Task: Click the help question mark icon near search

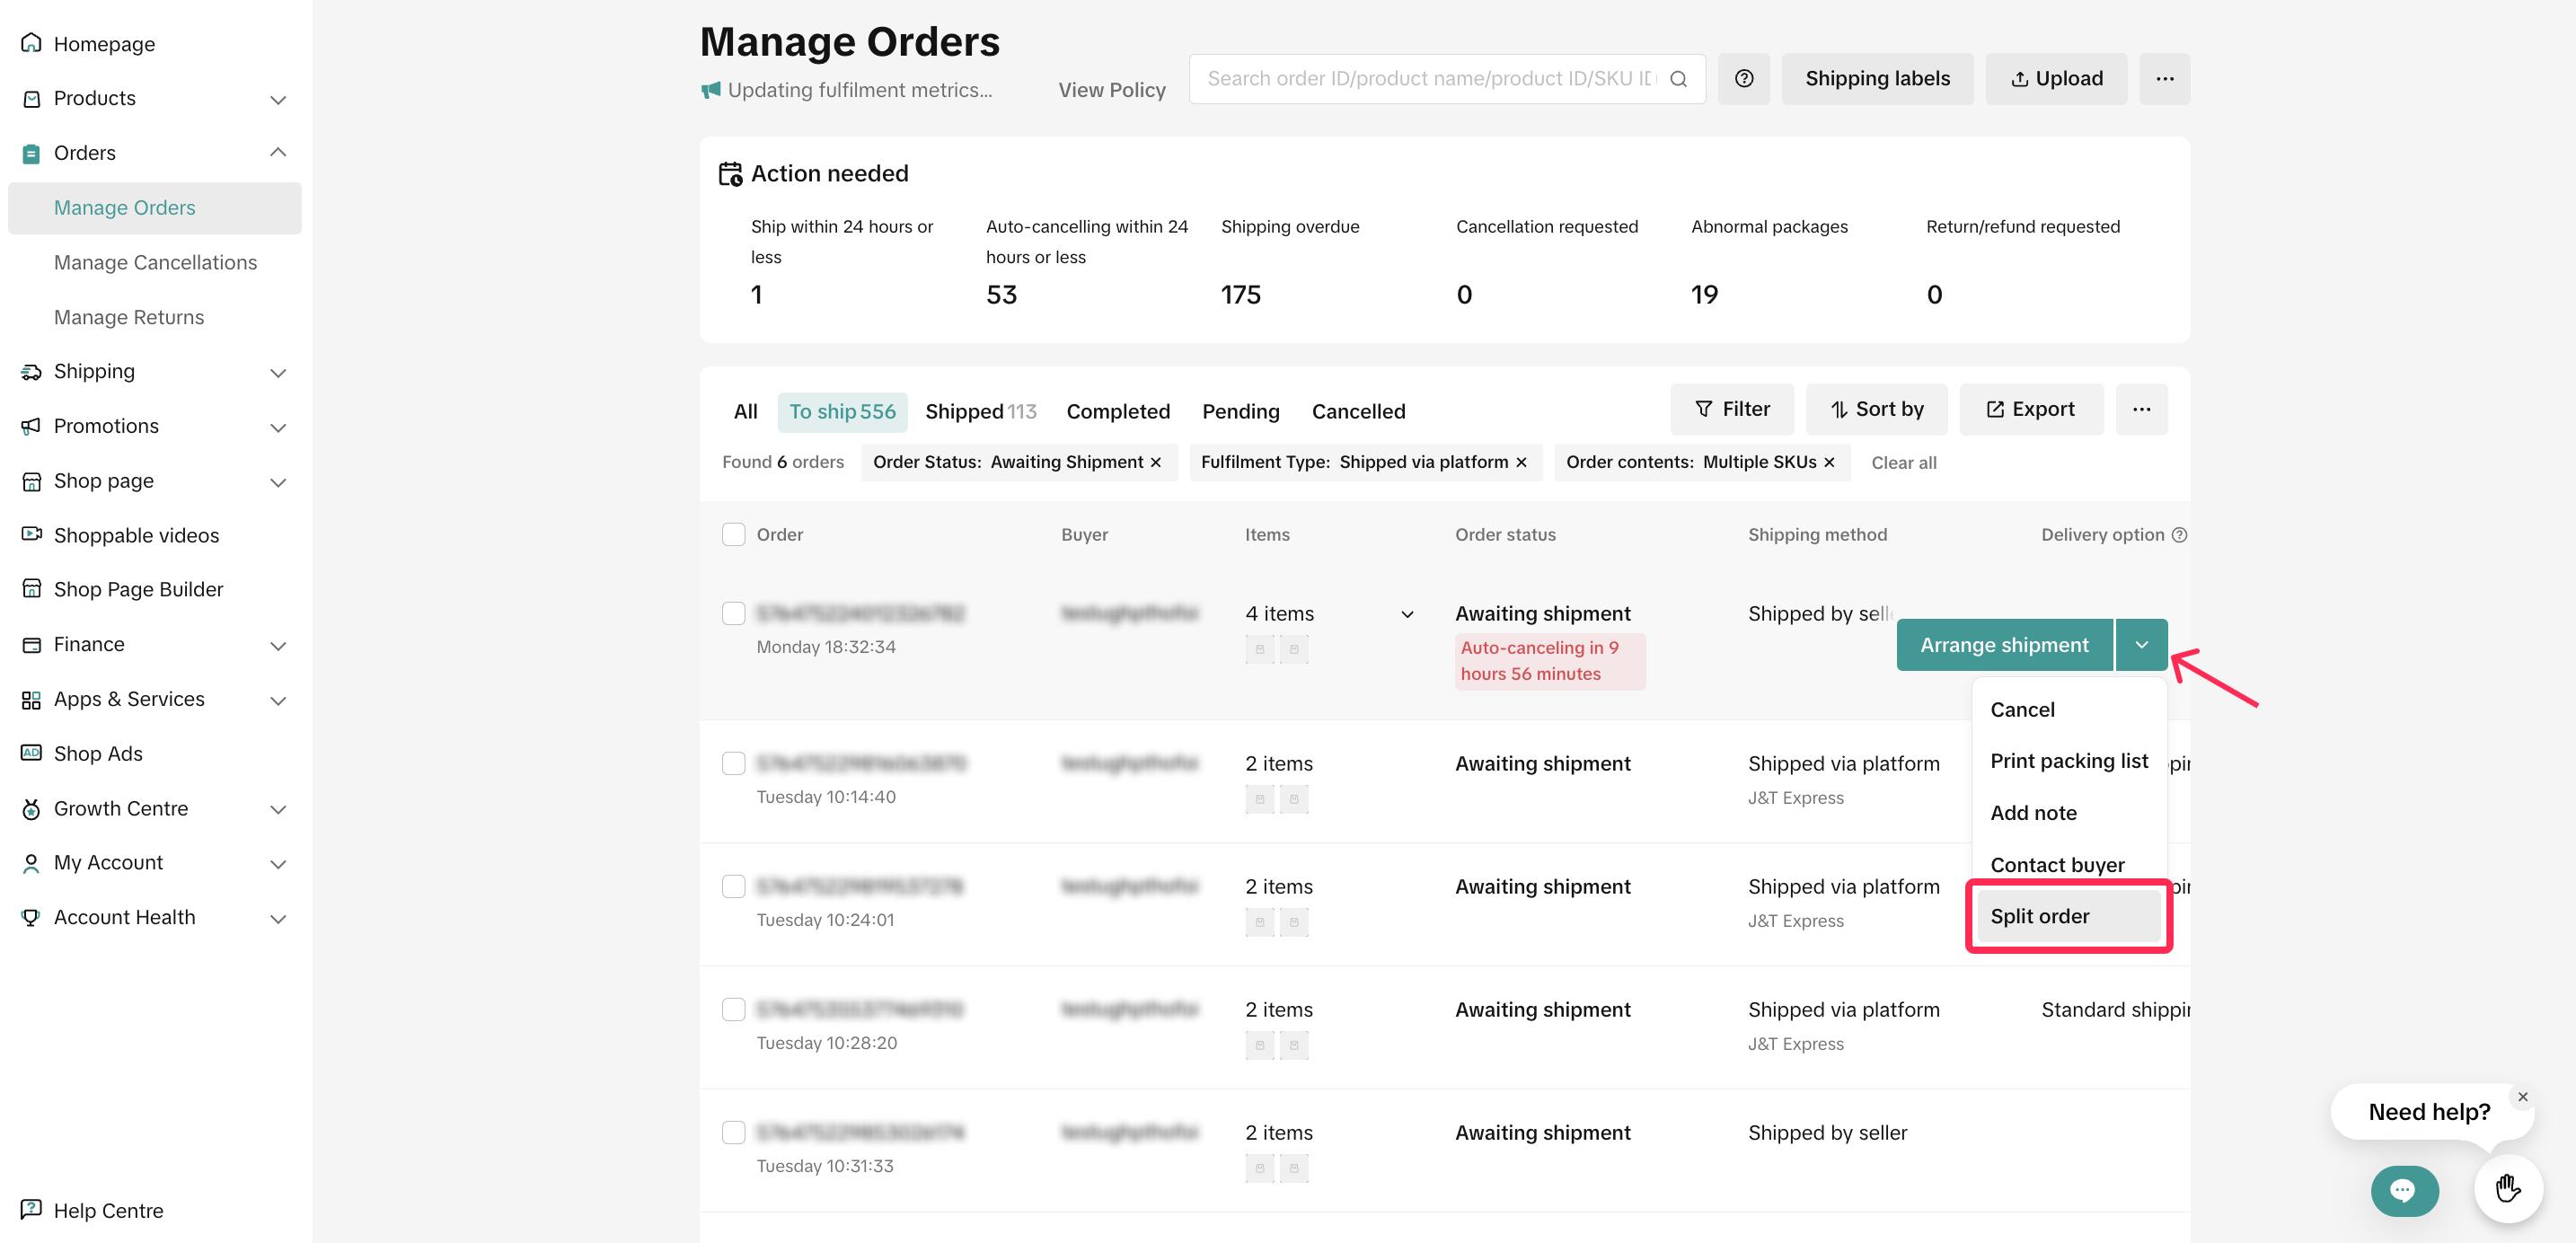Action: click(1743, 78)
